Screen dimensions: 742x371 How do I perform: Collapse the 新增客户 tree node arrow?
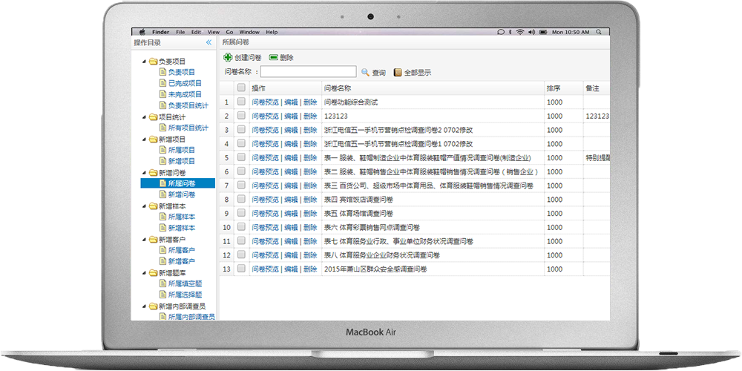144,240
